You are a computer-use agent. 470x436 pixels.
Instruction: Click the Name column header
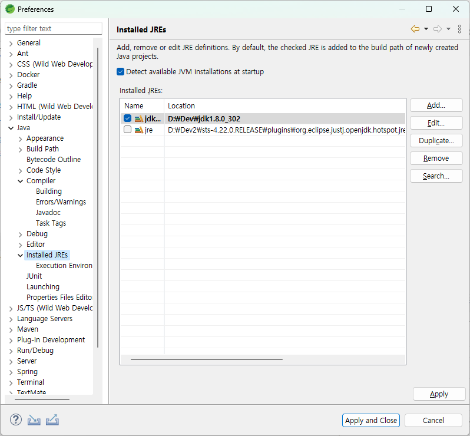tap(142, 106)
